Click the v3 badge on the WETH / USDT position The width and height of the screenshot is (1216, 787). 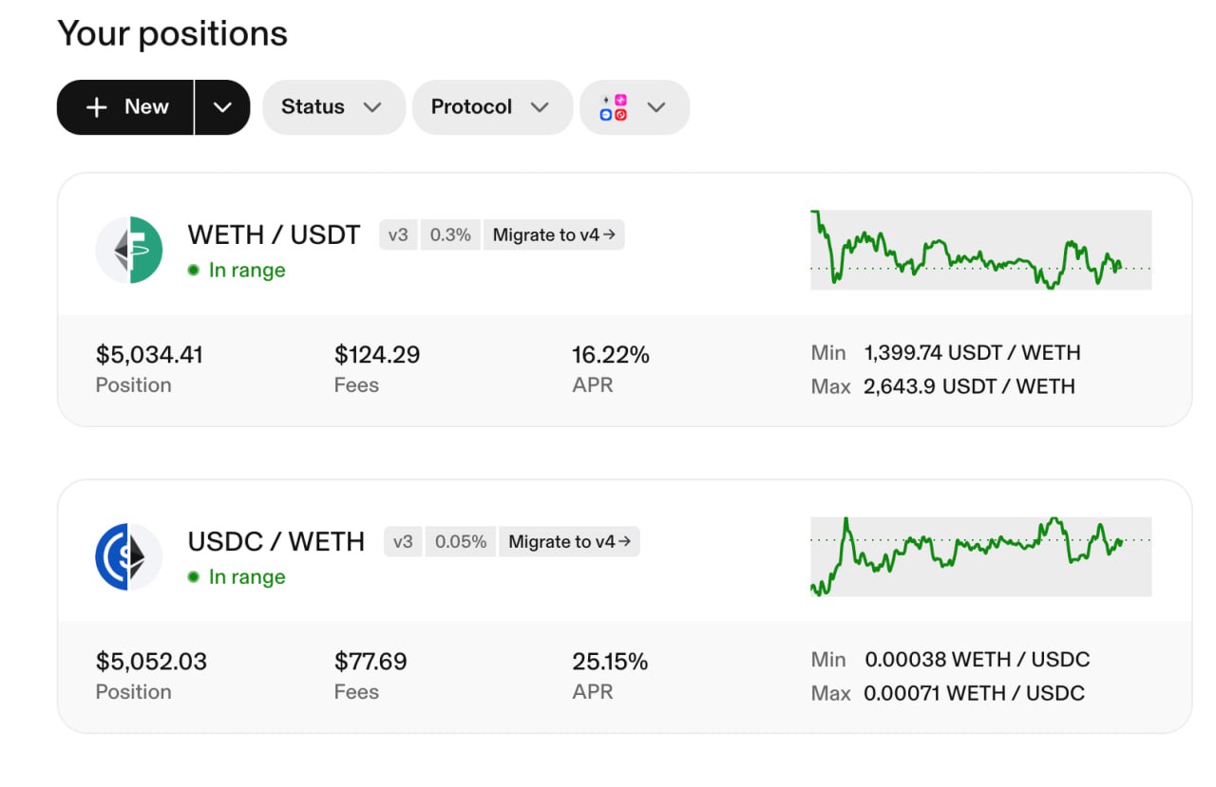tap(398, 235)
